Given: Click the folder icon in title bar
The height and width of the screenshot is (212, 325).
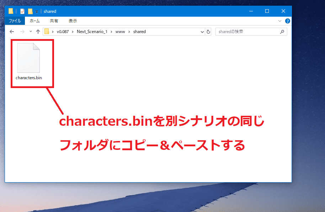Looking at the screenshot, I should click(x=11, y=11).
